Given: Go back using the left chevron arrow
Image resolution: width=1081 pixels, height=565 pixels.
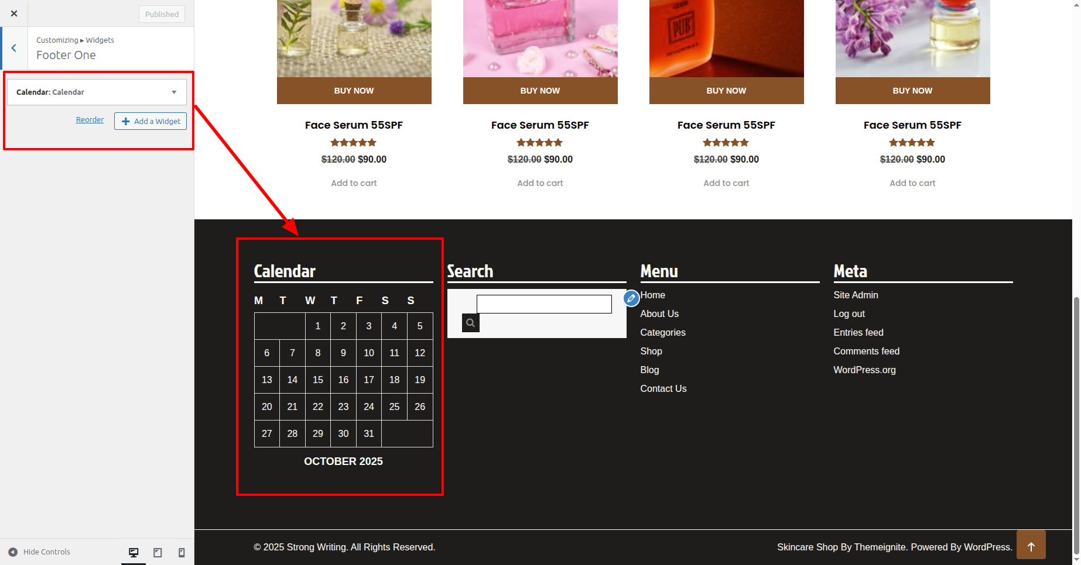Looking at the screenshot, I should (x=14, y=48).
